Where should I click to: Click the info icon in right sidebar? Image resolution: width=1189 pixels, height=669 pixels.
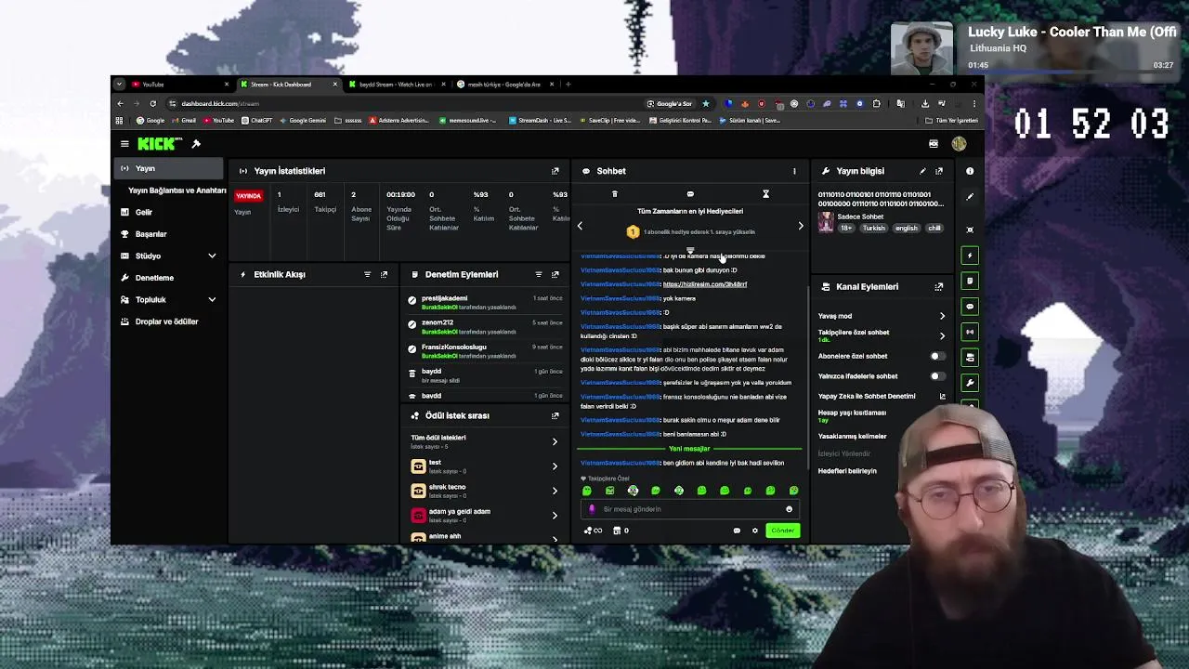point(970,171)
